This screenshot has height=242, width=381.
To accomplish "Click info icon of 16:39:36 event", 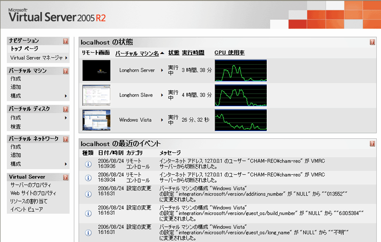I will click(x=88, y=164).
